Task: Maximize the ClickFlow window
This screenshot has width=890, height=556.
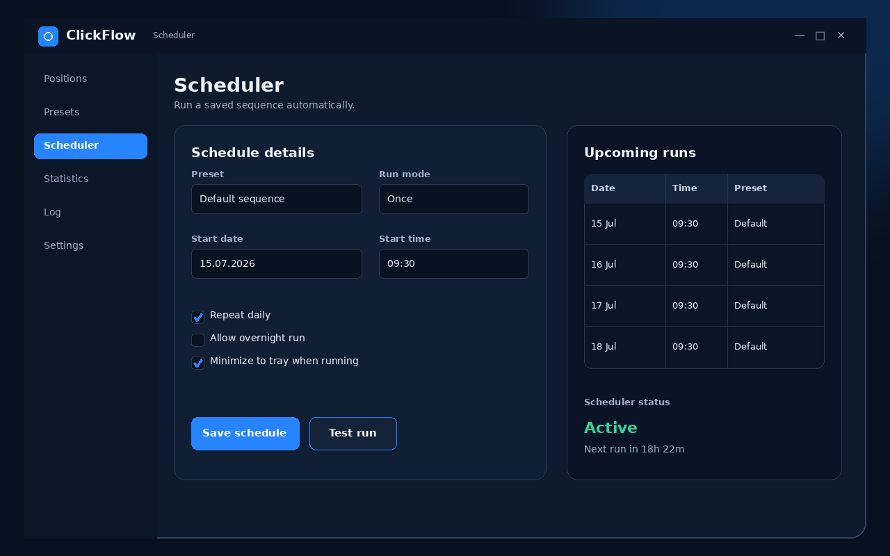Action: pyautogui.click(x=820, y=35)
